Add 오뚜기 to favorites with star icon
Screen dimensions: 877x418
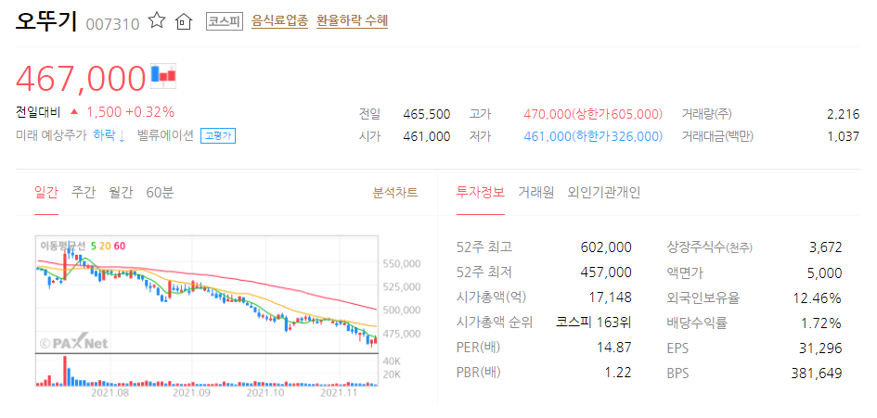(x=157, y=21)
